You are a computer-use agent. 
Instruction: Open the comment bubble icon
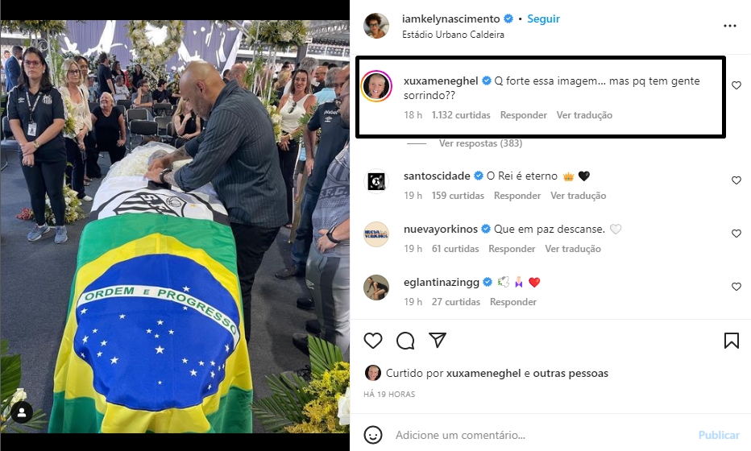405,341
